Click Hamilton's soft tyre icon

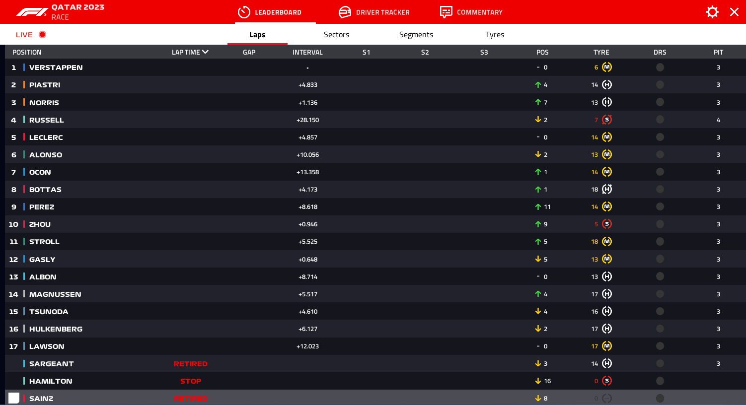click(607, 381)
